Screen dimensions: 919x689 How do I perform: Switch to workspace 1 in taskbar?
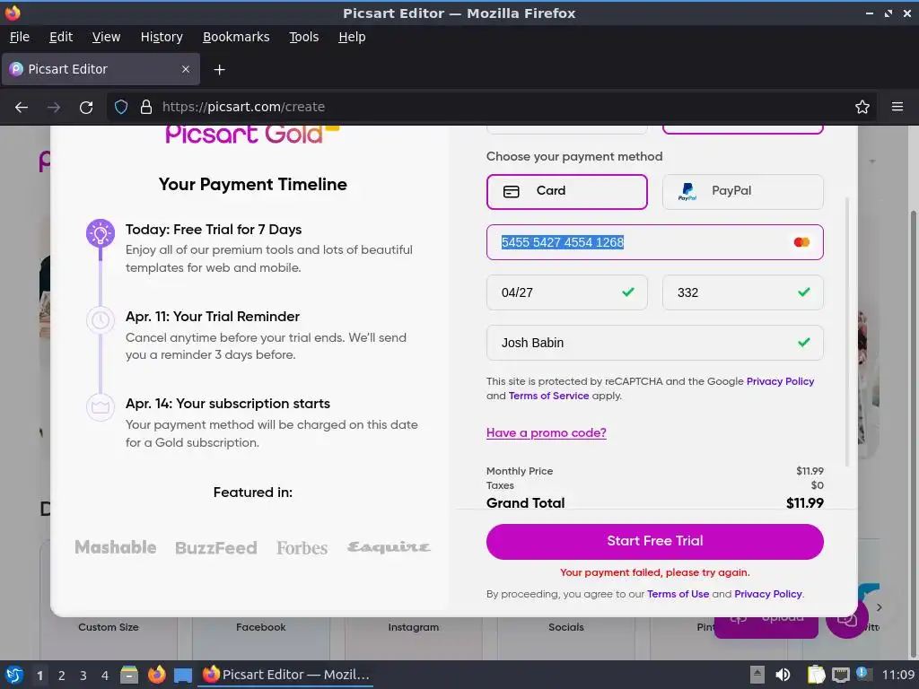[x=39, y=676]
